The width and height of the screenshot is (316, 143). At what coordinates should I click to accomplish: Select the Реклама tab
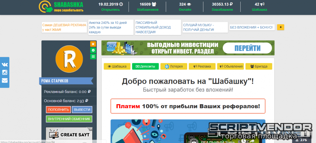[202, 66]
